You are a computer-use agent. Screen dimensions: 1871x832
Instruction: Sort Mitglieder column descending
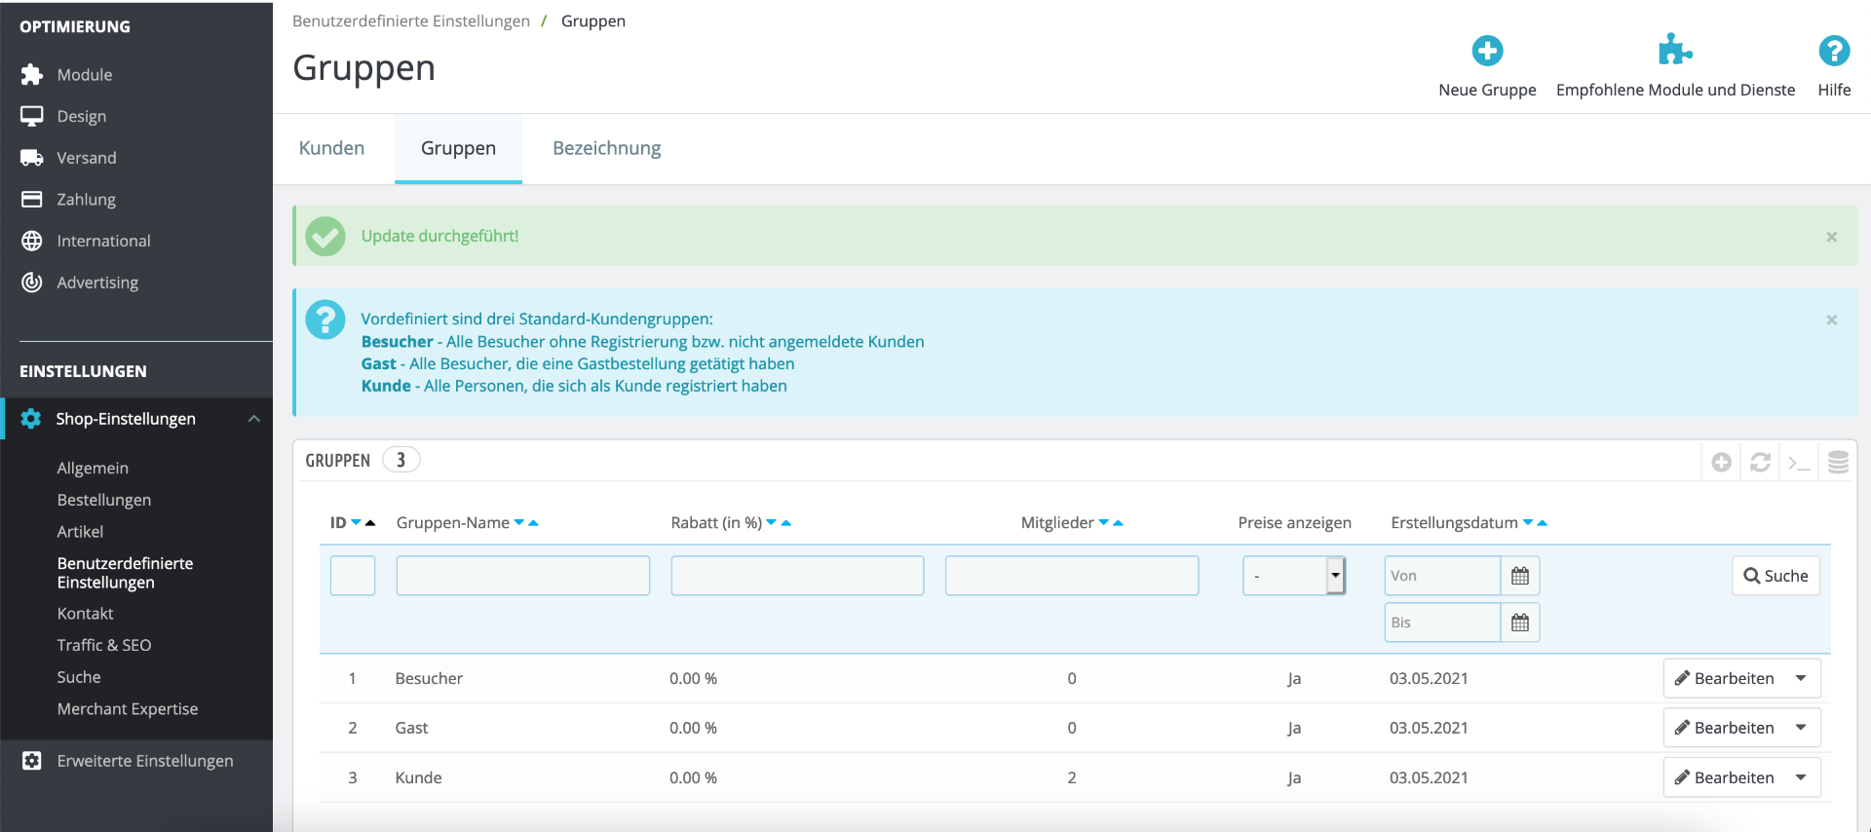pyautogui.click(x=1104, y=523)
